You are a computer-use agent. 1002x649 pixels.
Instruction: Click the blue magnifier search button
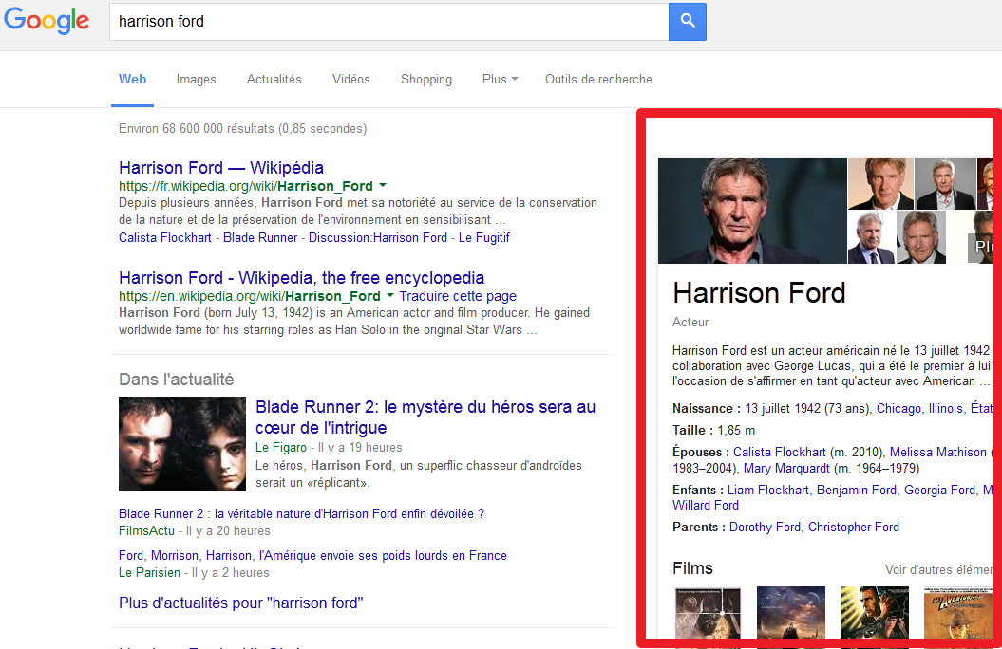[687, 22]
